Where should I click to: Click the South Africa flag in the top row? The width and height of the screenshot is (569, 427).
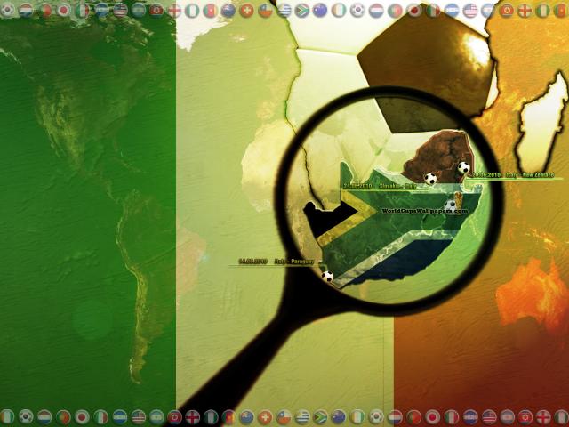tap(302, 11)
